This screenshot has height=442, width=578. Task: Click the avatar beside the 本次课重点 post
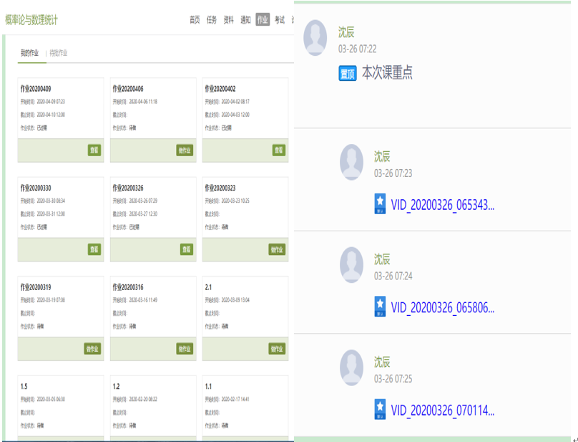315,38
